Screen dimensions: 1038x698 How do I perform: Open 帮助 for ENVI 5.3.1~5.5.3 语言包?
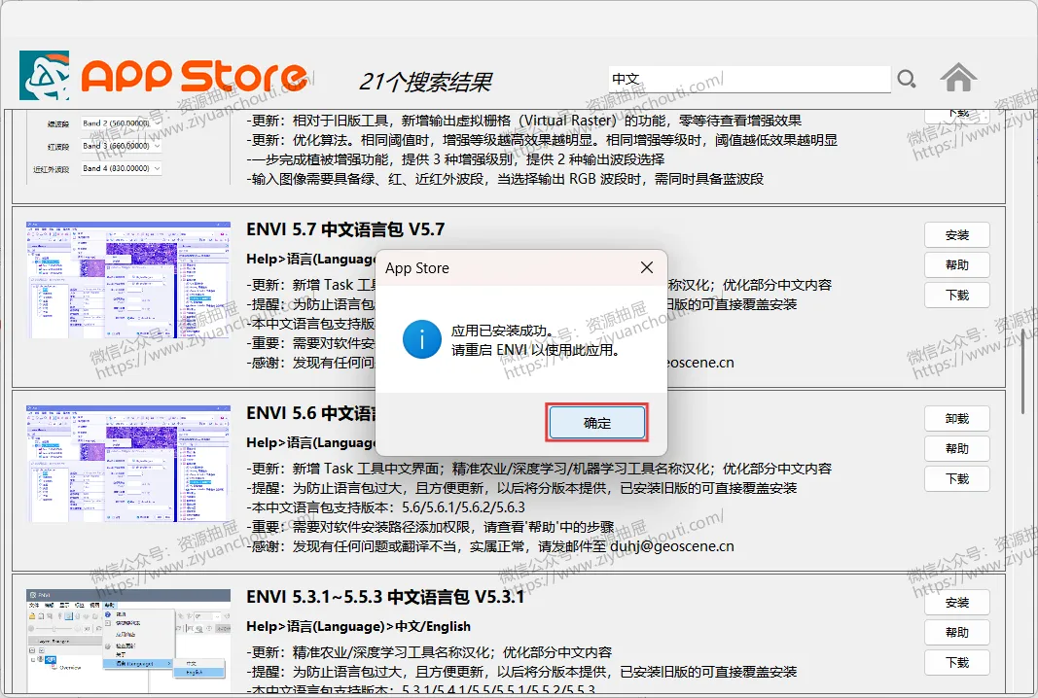tap(956, 633)
